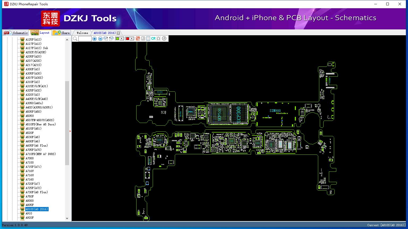Select A920F in the model tree
408x229 pixels.
point(29,218)
